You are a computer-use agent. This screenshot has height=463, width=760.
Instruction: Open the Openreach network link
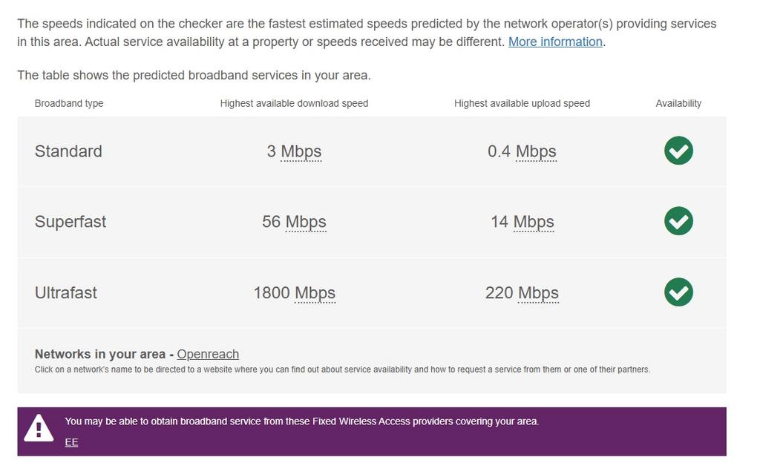click(x=208, y=354)
